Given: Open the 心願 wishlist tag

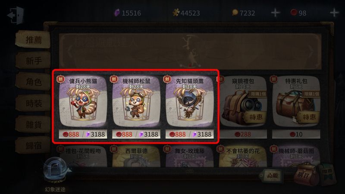Looking at the screenshot, I should [271, 175].
